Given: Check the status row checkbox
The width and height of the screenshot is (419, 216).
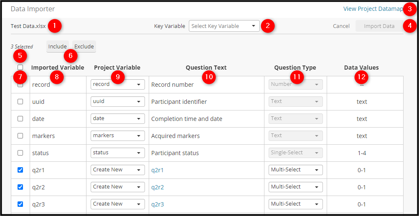Looking at the screenshot, I should pos(20,153).
